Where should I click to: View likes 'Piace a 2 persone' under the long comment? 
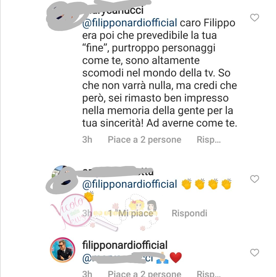145,140
